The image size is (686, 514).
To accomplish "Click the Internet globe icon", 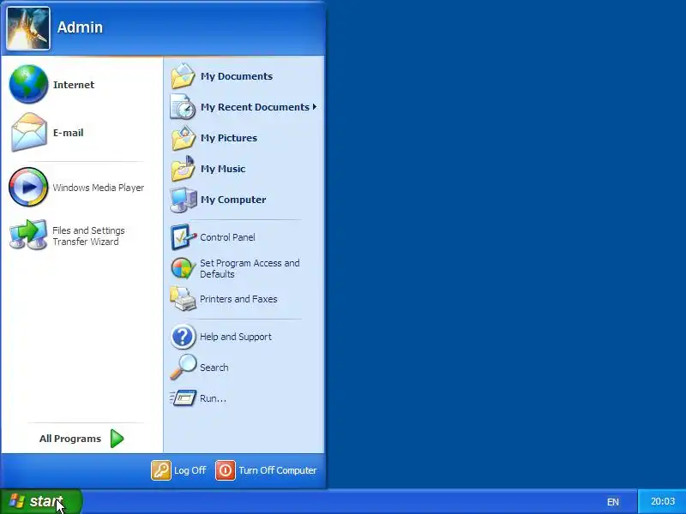I will click(28, 84).
